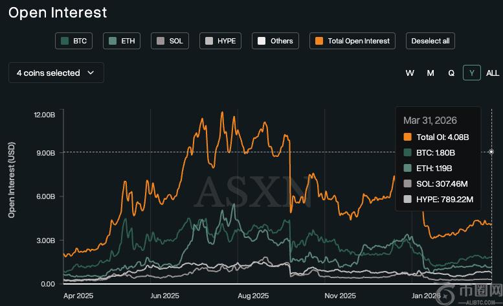503x306 pixels.
Task: Toggle the SOL series filter
Action: pyautogui.click(x=170, y=41)
